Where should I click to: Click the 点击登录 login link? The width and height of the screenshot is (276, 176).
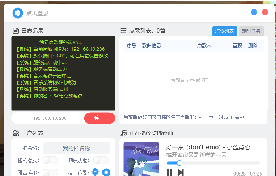pyautogui.click(x=37, y=13)
